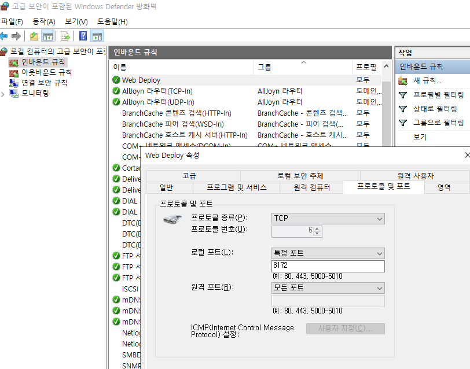Toggle the Show/Hide console tree icon
This screenshot has width=470, height=369.
(47, 36)
